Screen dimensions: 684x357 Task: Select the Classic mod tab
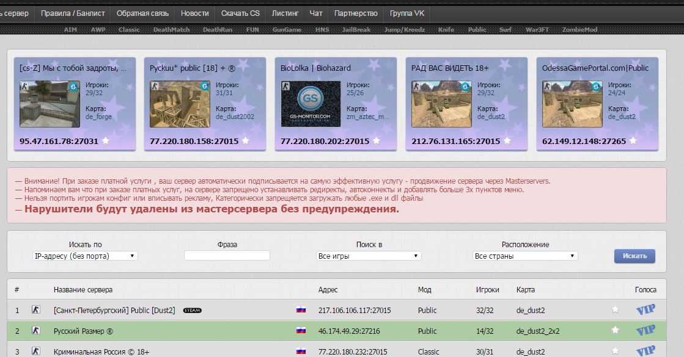pyautogui.click(x=129, y=30)
